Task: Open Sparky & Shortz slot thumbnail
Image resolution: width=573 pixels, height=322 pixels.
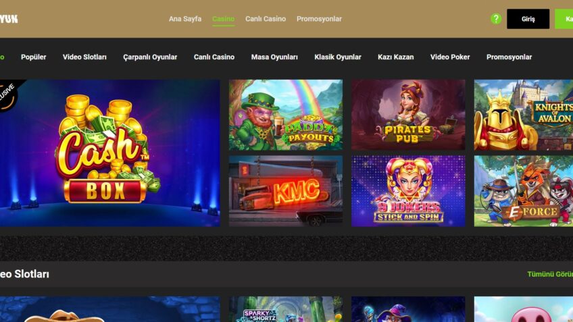Action: [286, 309]
